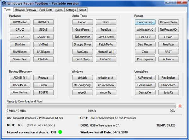Run Zoek
This screenshot has width=189, height=140.
tap(145, 52)
